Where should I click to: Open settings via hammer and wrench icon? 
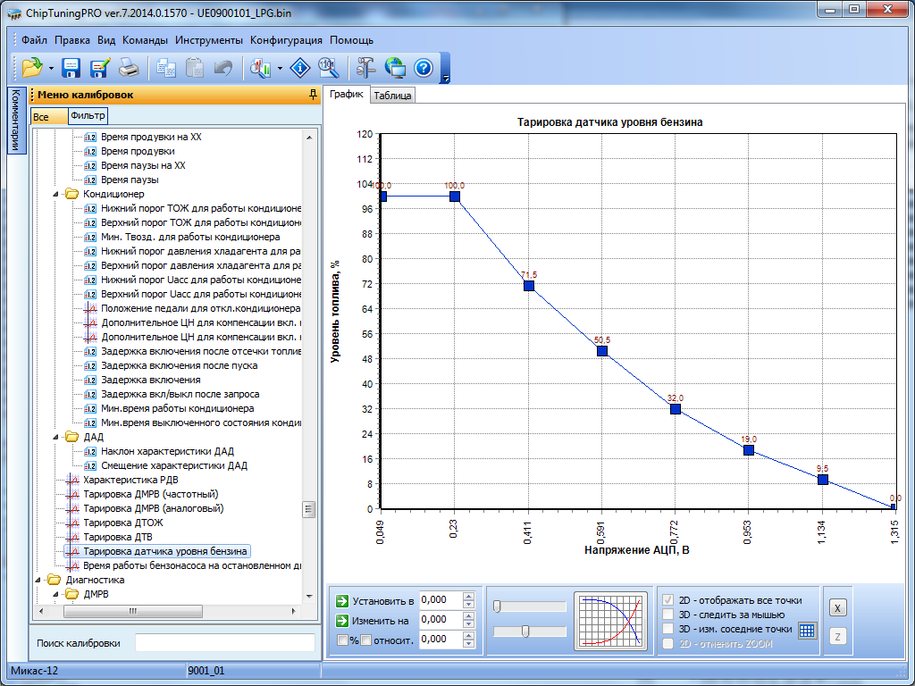coord(366,67)
